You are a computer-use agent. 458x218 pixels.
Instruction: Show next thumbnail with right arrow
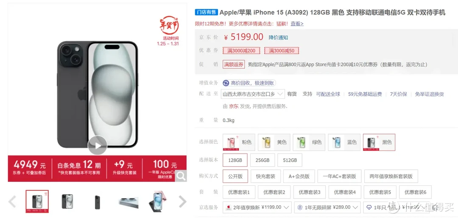(182, 201)
